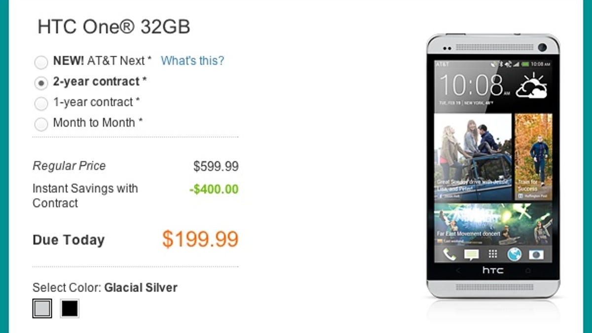
Task: Select the AT&T Next radio option
Action: click(x=41, y=62)
